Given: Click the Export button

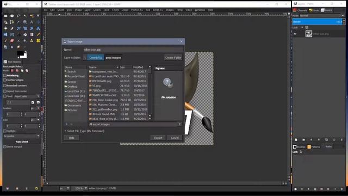Looking at the screenshot, I should [158, 138].
